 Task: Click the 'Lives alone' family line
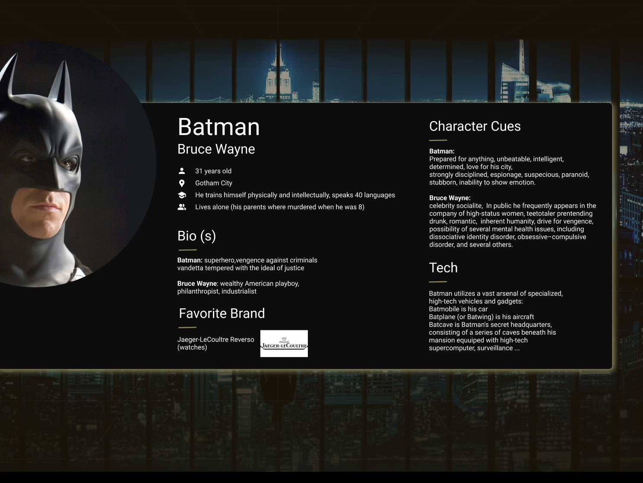pos(280,207)
